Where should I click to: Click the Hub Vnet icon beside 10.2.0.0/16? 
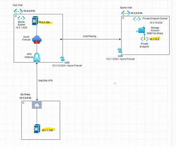click(18, 11)
